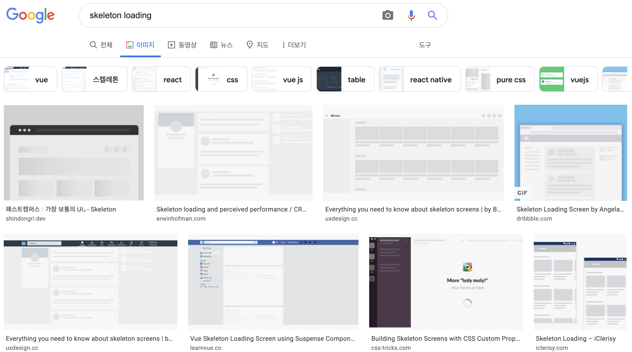Click the microphone voice search icon
The height and width of the screenshot is (352, 632).
pos(411,15)
